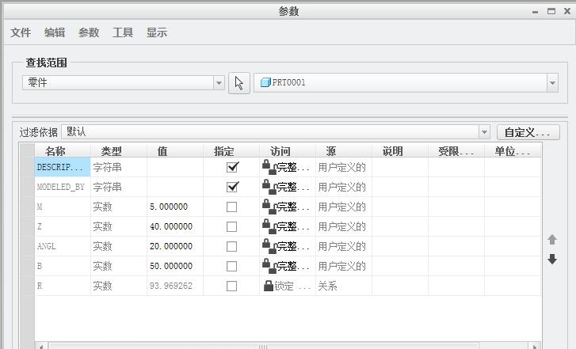Image resolution: width=576 pixels, height=349 pixels.
Task: Open the 工具 menu
Action: coord(123,32)
